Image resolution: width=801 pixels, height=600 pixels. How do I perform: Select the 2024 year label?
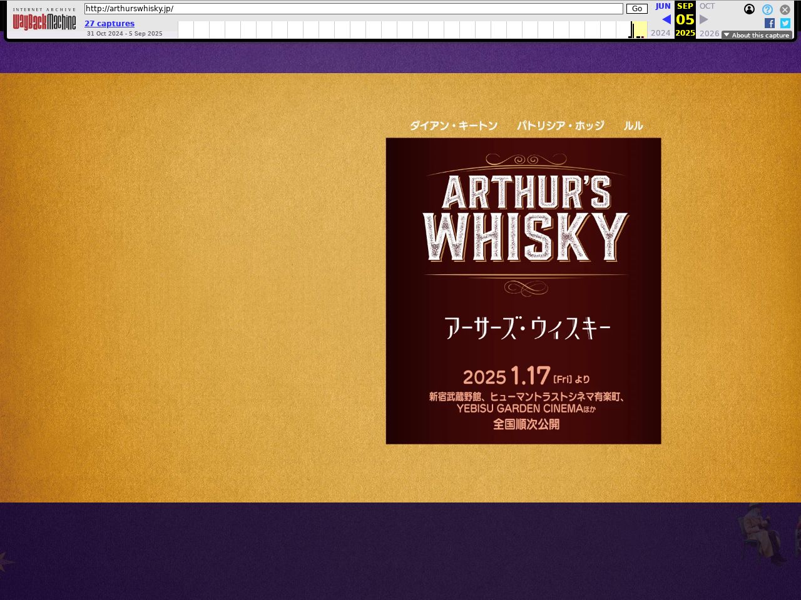point(660,33)
